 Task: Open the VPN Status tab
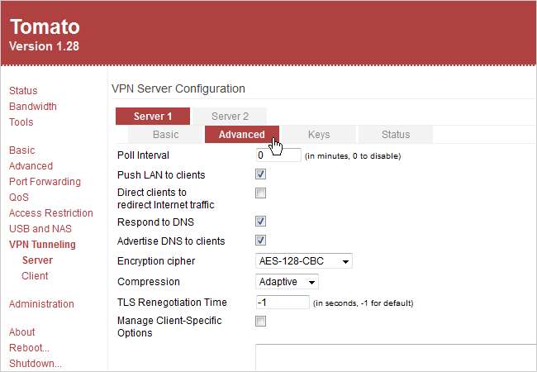[x=395, y=135]
